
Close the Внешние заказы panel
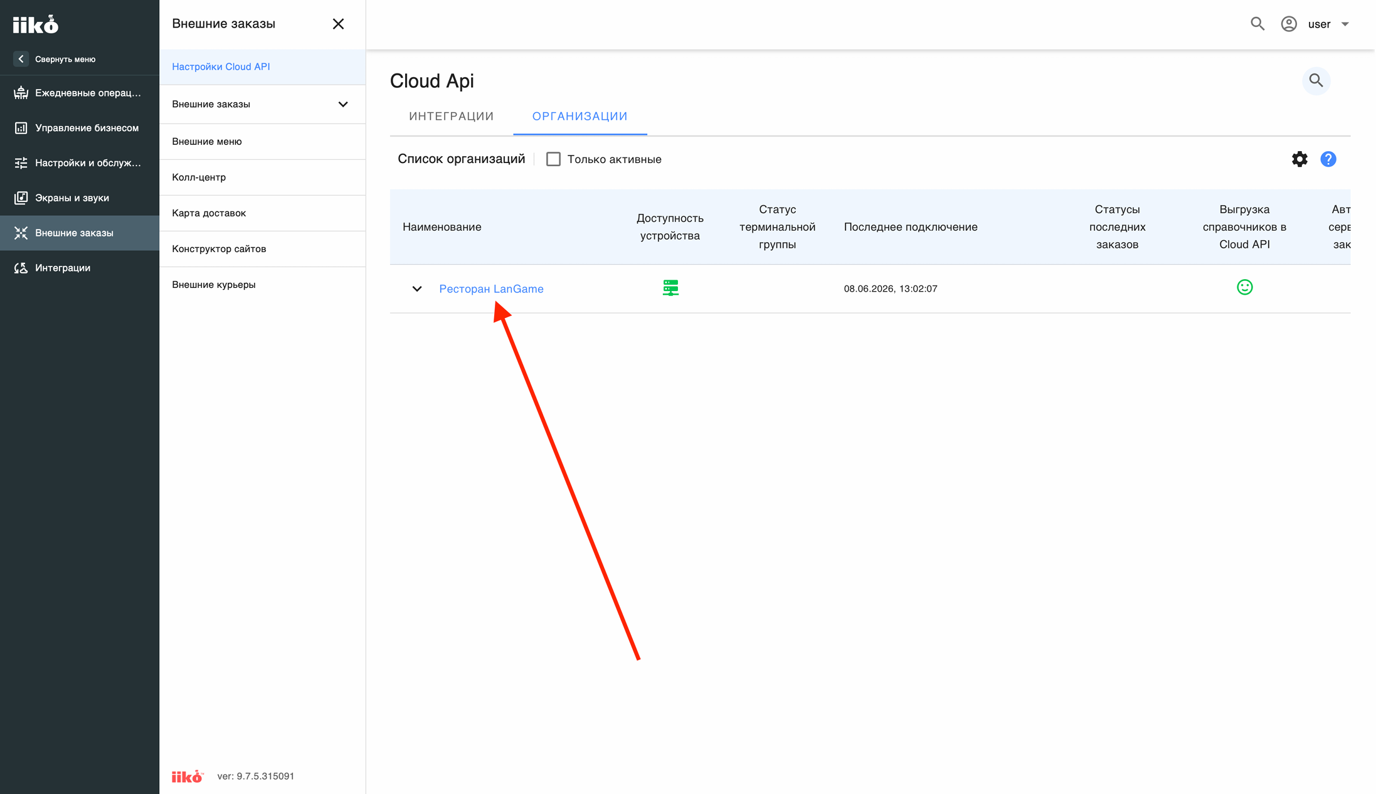[338, 24]
